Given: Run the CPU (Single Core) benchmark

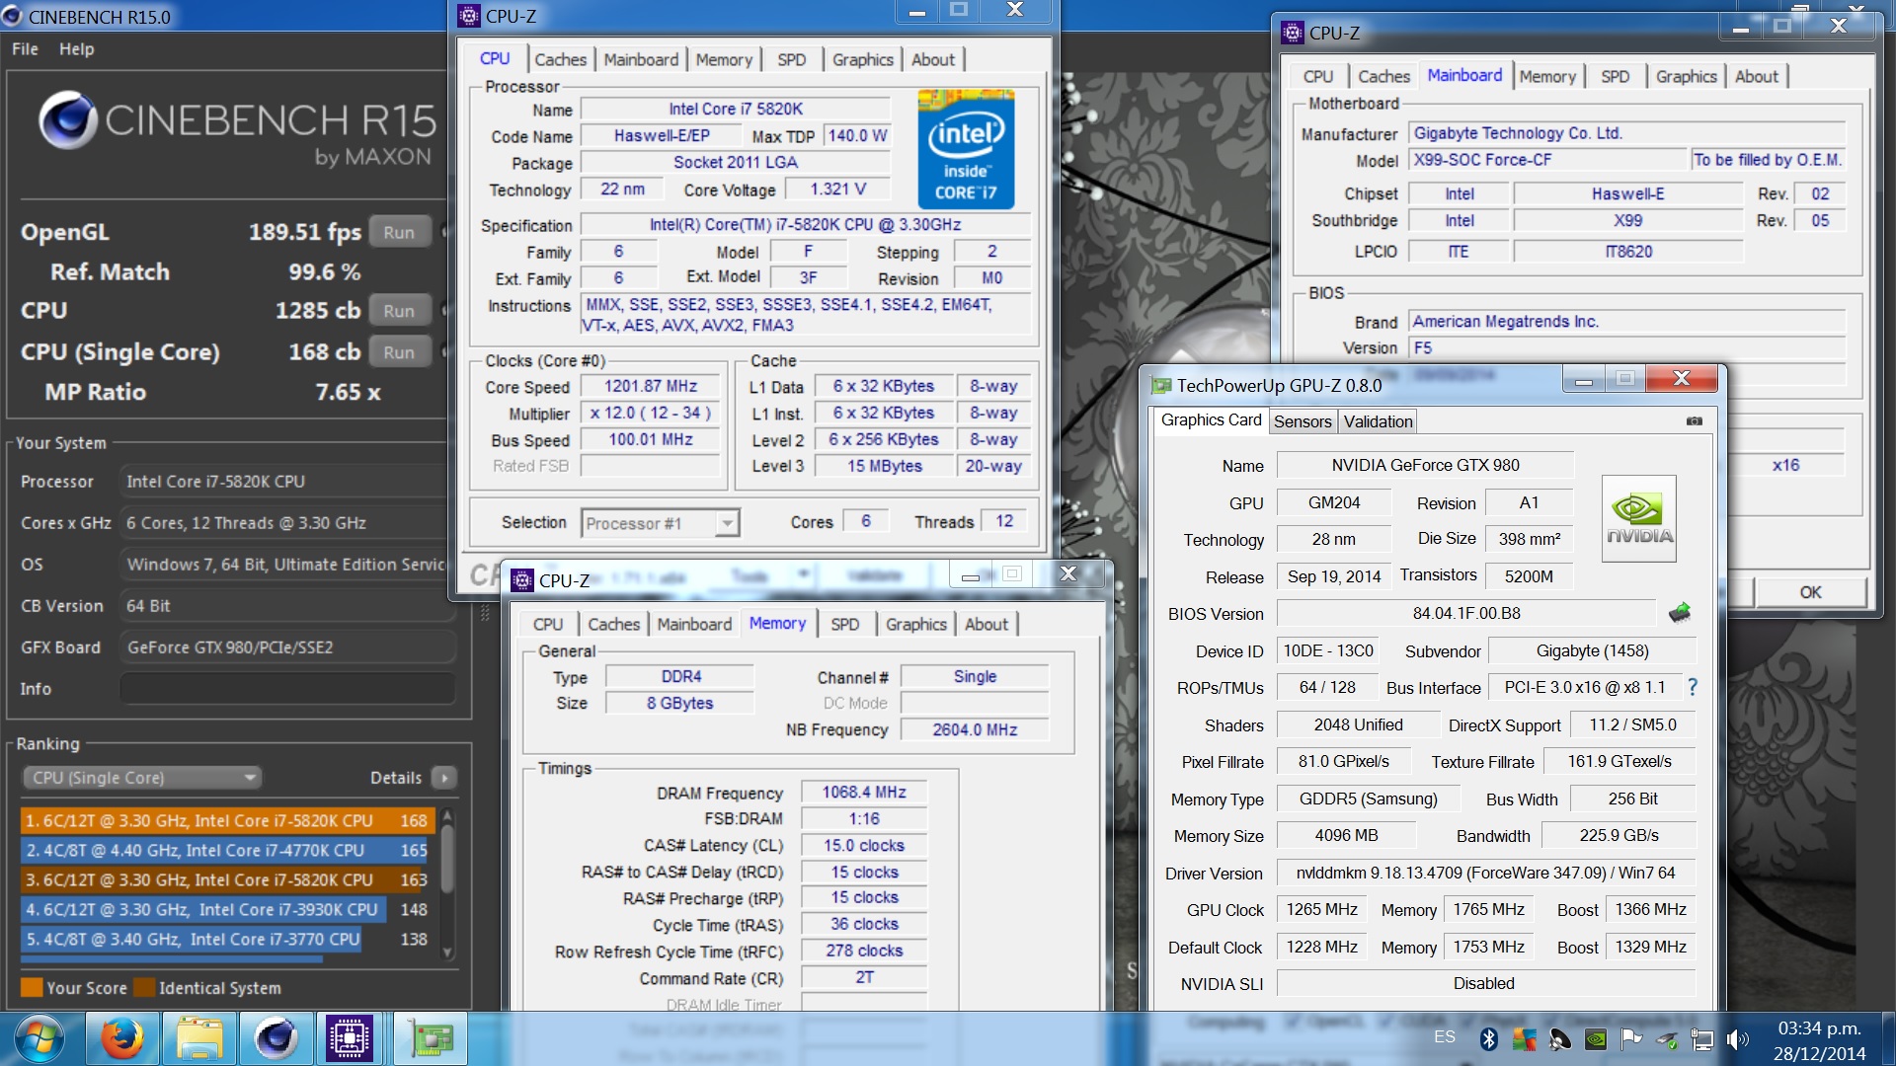Looking at the screenshot, I should [399, 351].
